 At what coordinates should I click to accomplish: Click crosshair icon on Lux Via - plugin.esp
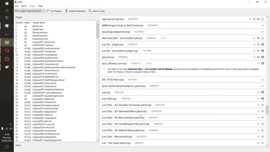pos(258,44)
